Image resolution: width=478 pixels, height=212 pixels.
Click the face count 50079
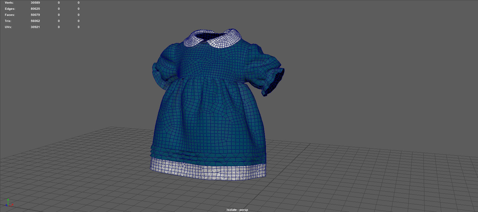[x=35, y=15]
